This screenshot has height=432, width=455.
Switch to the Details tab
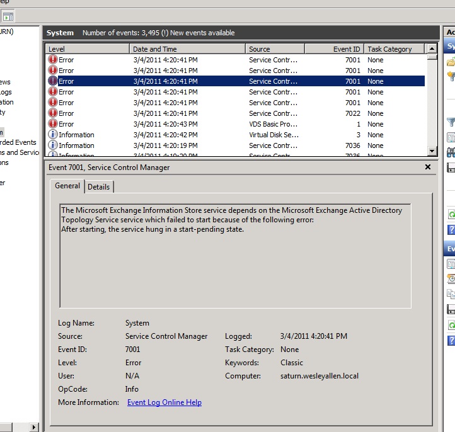tap(99, 187)
